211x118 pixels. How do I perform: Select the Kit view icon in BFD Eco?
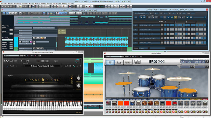tap(110, 62)
